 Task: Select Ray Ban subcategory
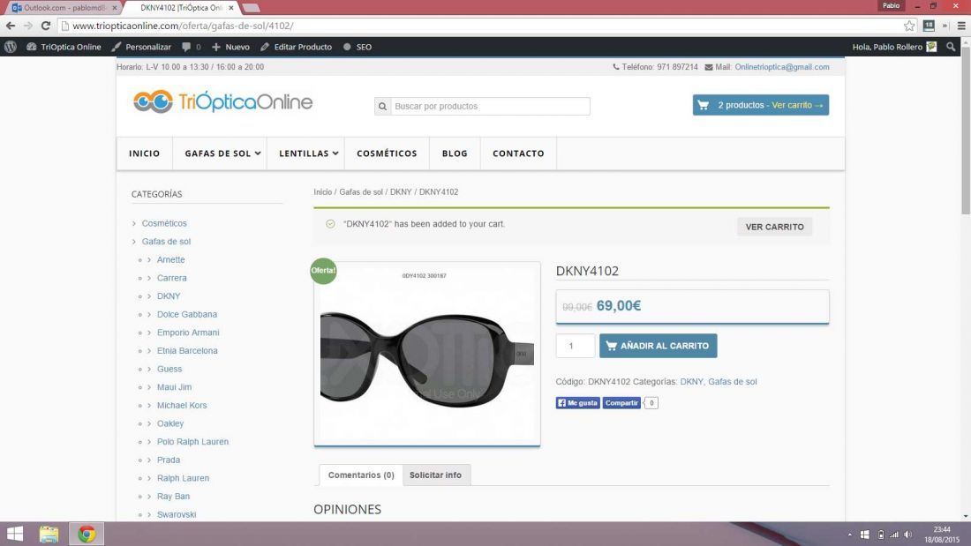173,497
